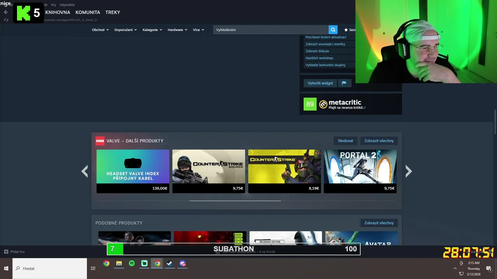Open the Reloaded Edition similar product thumbnail
The image size is (497, 279).
click(286, 238)
